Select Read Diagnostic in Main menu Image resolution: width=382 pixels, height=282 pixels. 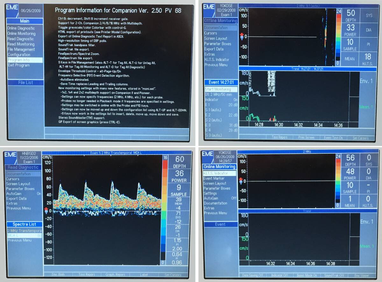pos(20,39)
